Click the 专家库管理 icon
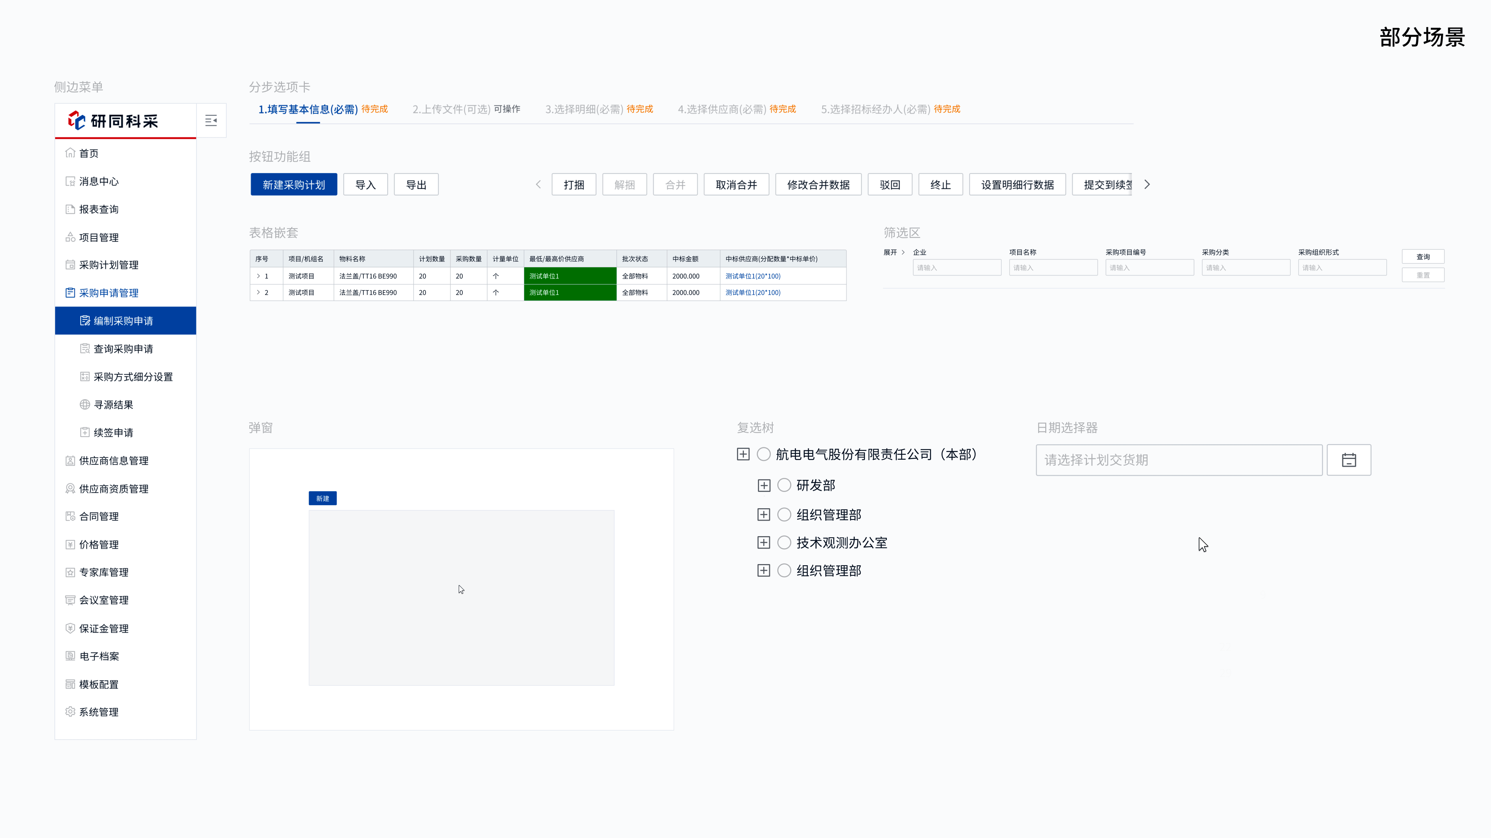The width and height of the screenshot is (1491, 838). pyautogui.click(x=70, y=572)
